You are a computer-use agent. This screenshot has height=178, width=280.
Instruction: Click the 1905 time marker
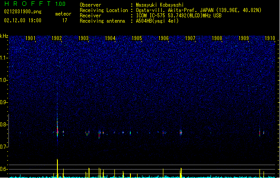[137, 38]
